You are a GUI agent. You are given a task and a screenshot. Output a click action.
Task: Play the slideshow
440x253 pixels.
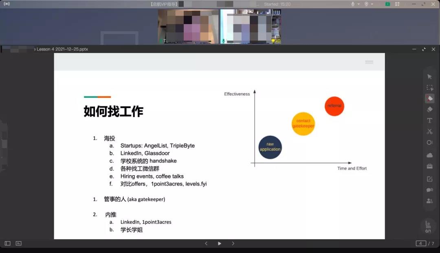click(x=220, y=243)
